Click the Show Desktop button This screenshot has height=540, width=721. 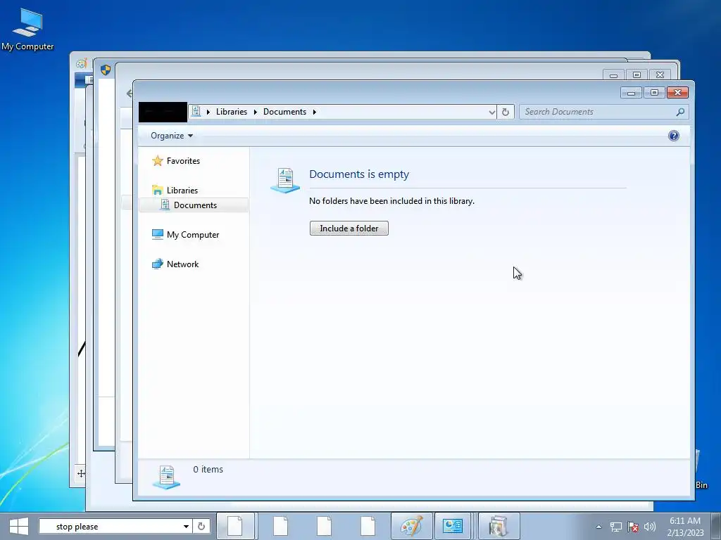click(715, 526)
